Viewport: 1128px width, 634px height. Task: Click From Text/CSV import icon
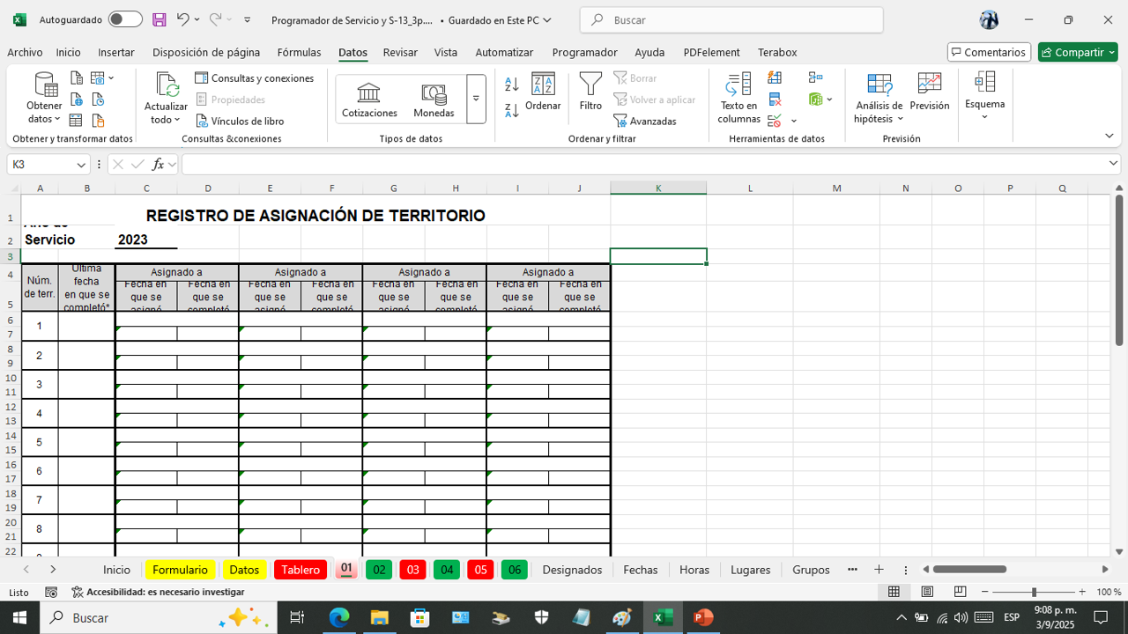pyautogui.click(x=77, y=78)
